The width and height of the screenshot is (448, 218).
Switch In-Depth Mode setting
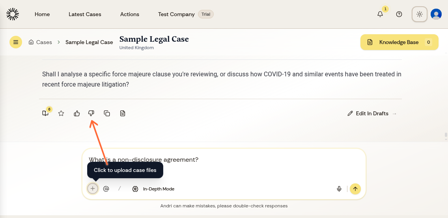tap(153, 189)
